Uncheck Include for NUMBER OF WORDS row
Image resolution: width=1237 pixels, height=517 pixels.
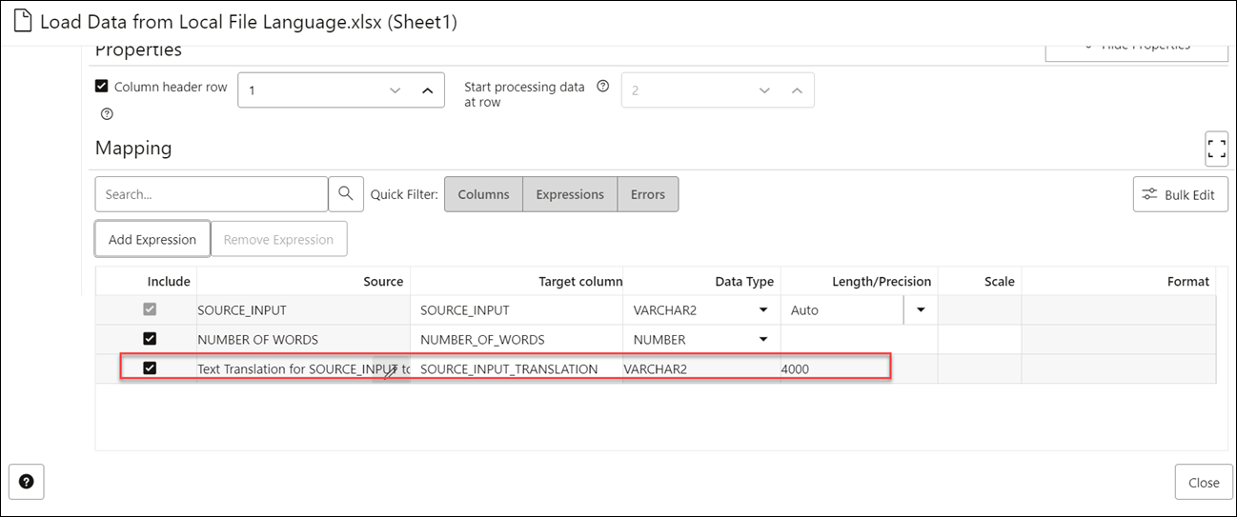[150, 339]
